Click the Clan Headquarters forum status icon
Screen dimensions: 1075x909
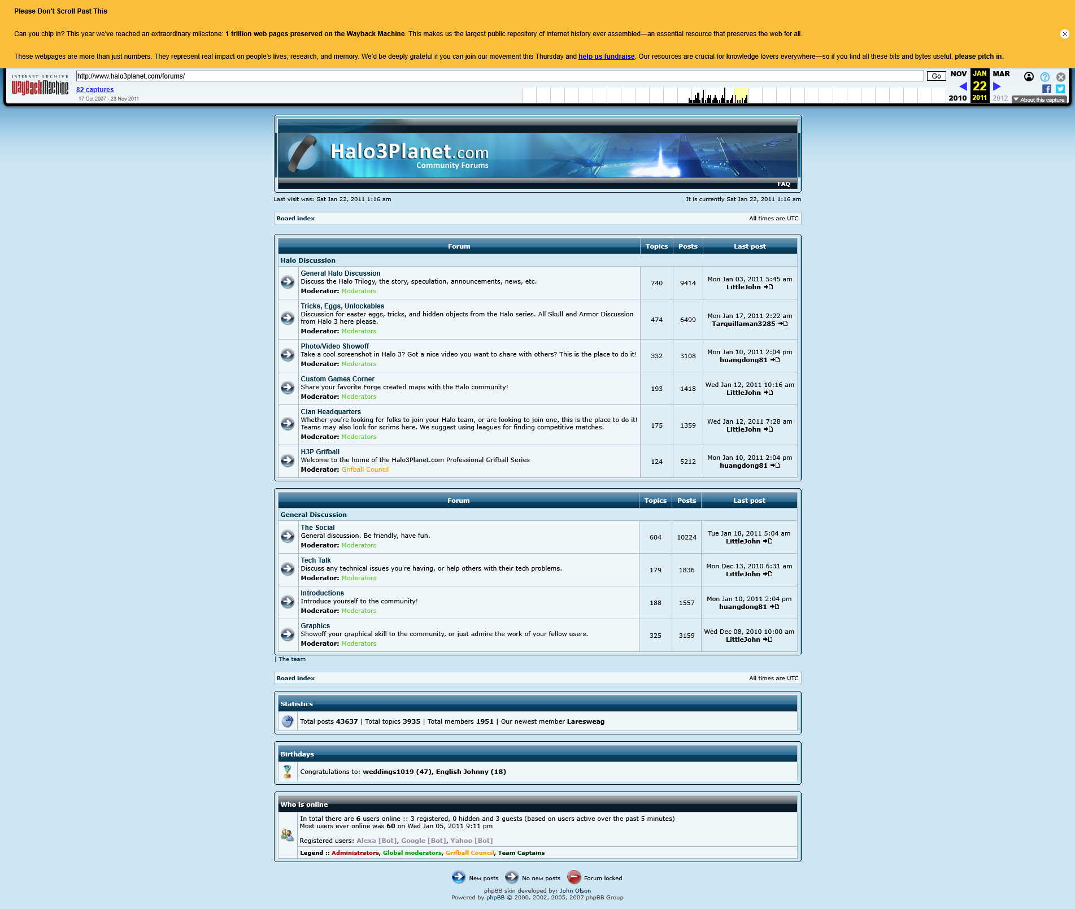[288, 424]
